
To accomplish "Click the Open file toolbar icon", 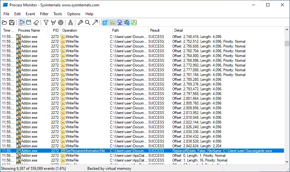I will tap(4, 22).
